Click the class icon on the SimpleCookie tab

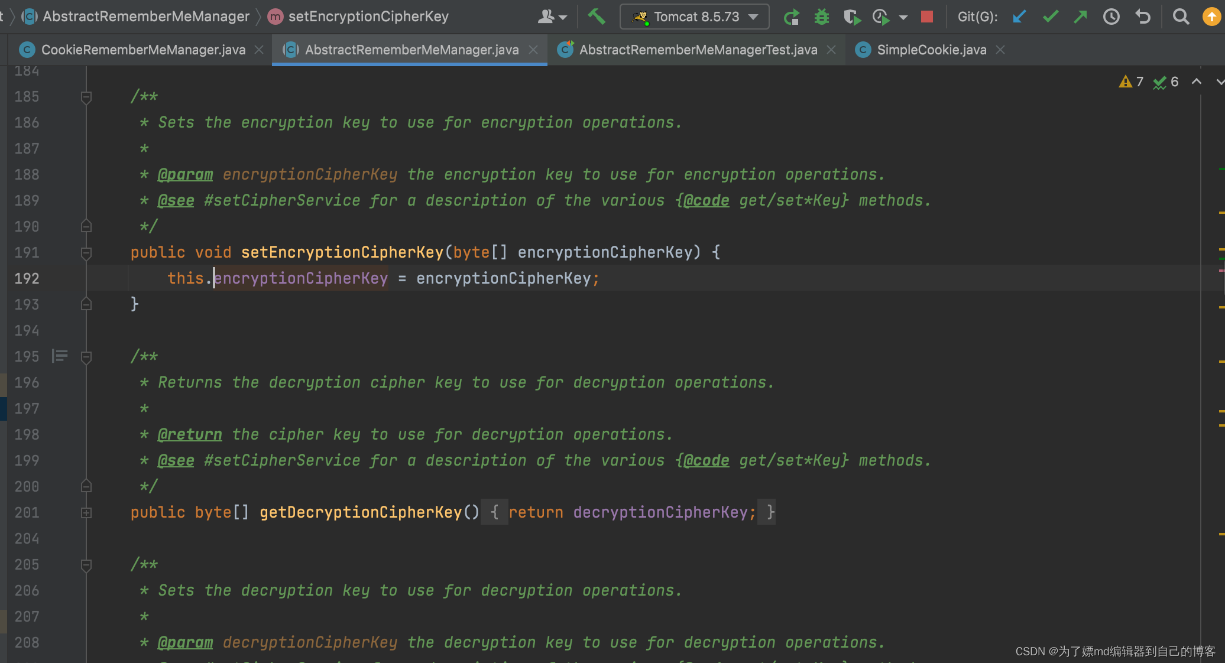(x=863, y=50)
